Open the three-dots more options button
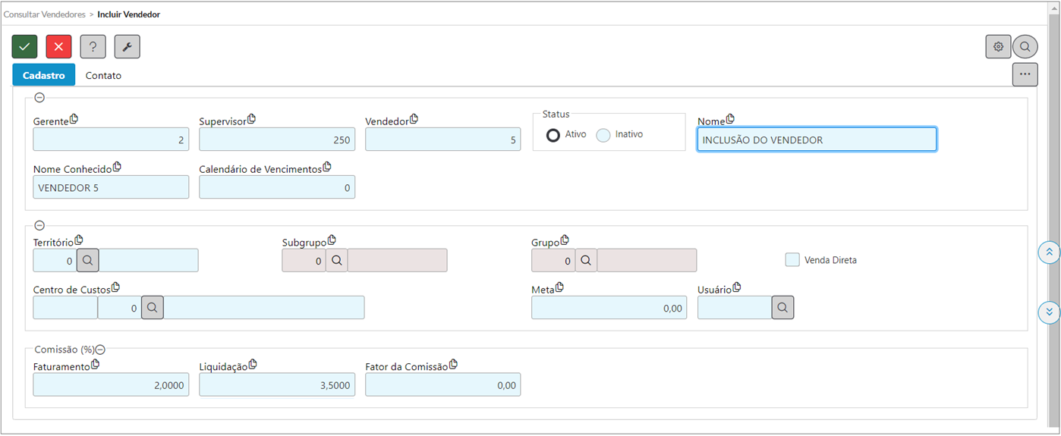 pos(1025,74)
